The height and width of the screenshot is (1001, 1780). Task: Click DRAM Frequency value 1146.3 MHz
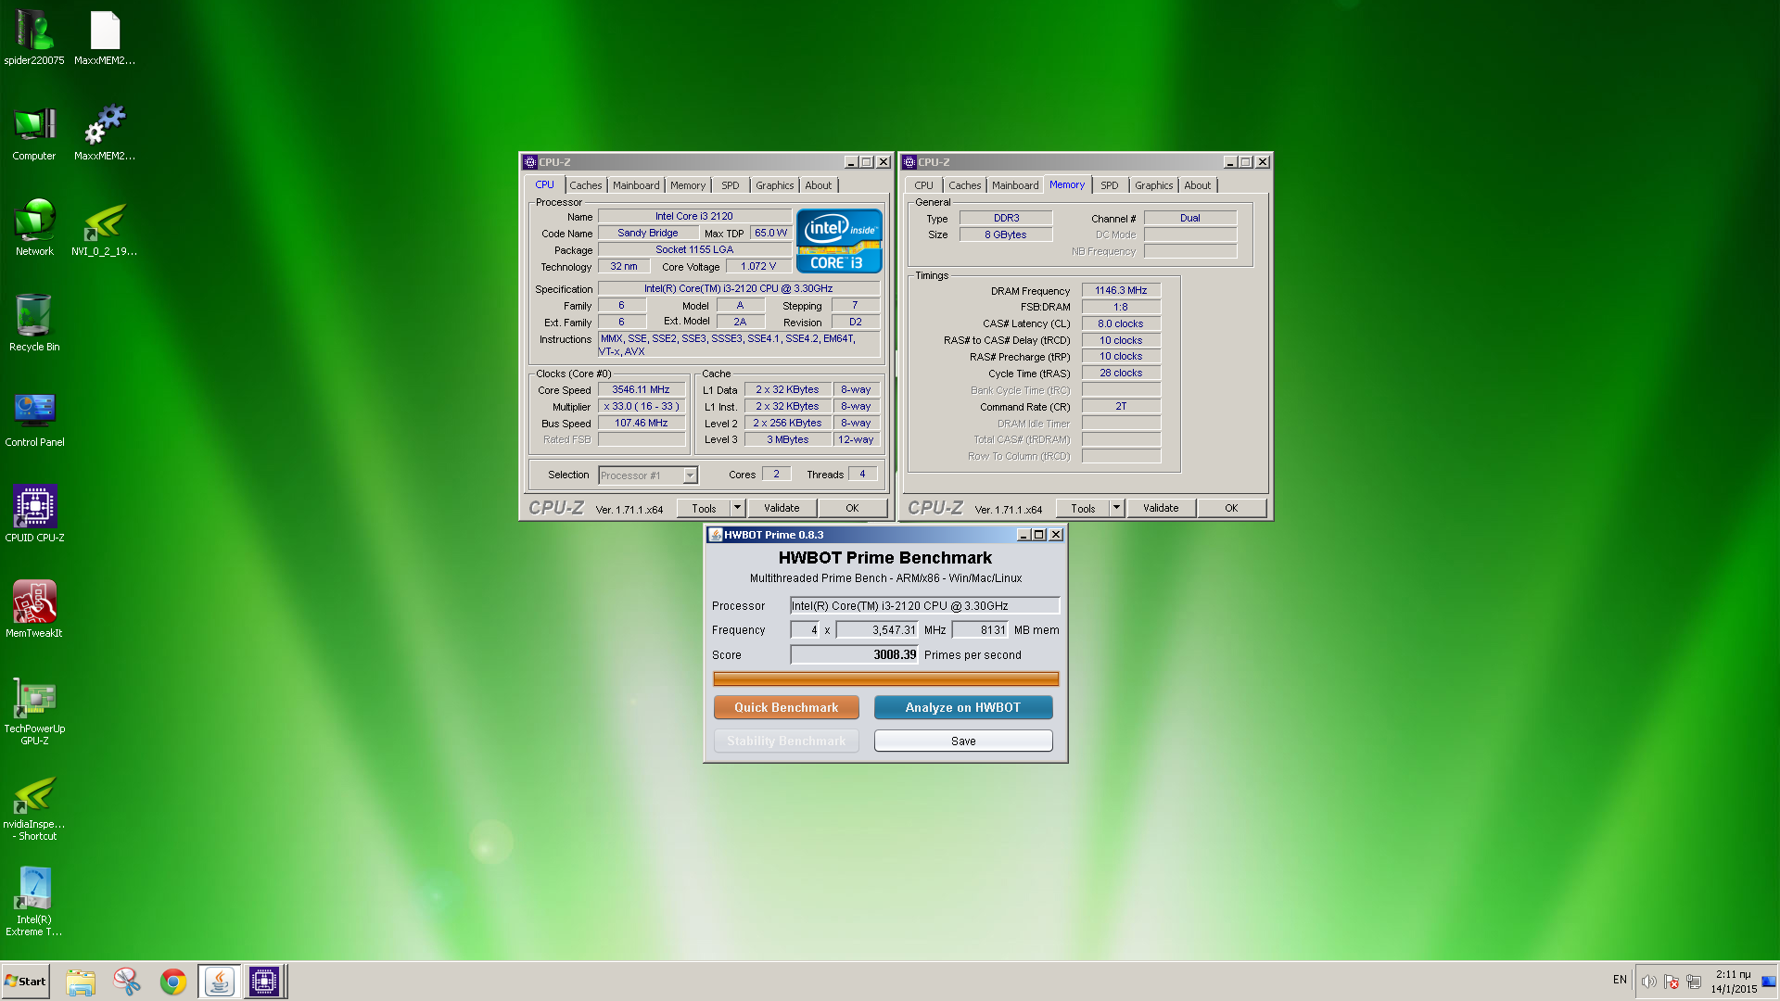(1121, 290)
